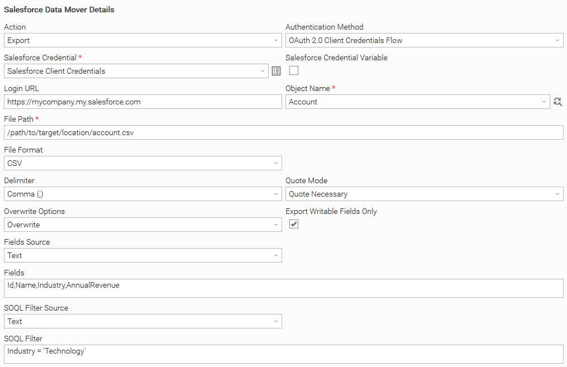Click the Login URL label

[x=21, y=89]
